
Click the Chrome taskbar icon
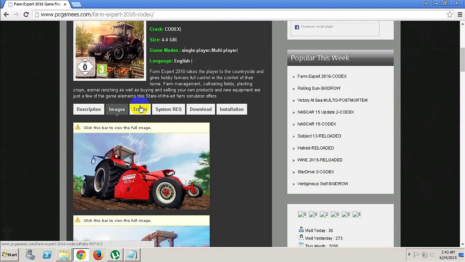[x=81, y=255]
